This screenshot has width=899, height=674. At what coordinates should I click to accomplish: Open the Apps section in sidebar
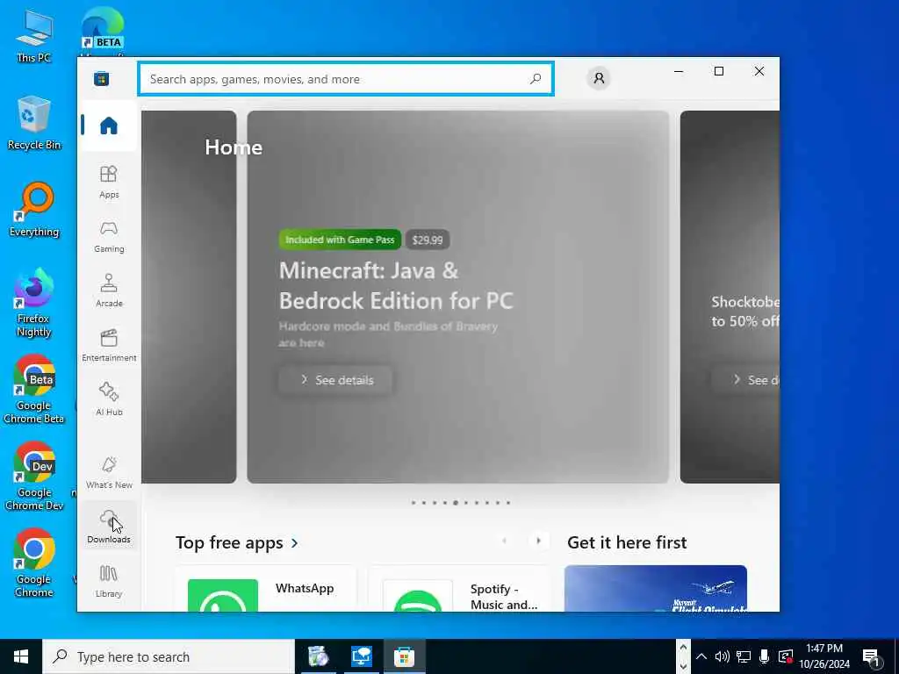[108, 182]
